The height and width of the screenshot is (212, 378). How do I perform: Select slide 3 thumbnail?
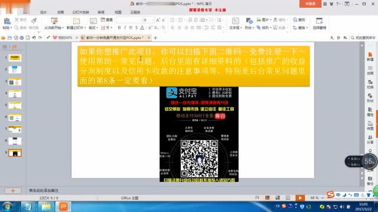[x=15, y=82]
